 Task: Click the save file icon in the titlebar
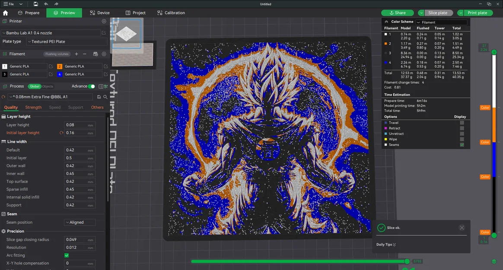[x=35, y=4]
